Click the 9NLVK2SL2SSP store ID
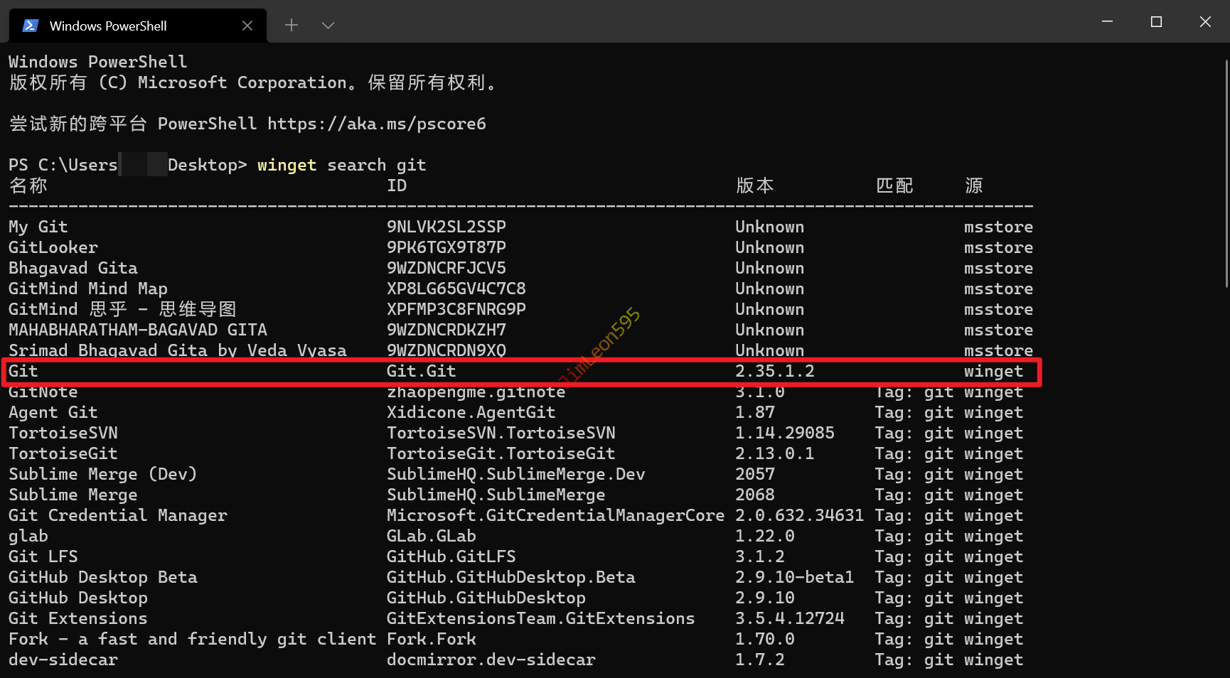The image size is (1230, 678). pos(446,227)
